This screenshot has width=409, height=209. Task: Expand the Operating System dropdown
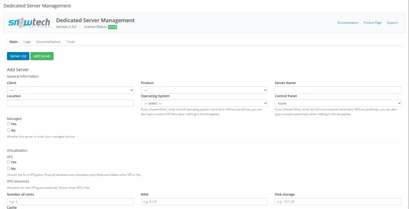[204, 103]
